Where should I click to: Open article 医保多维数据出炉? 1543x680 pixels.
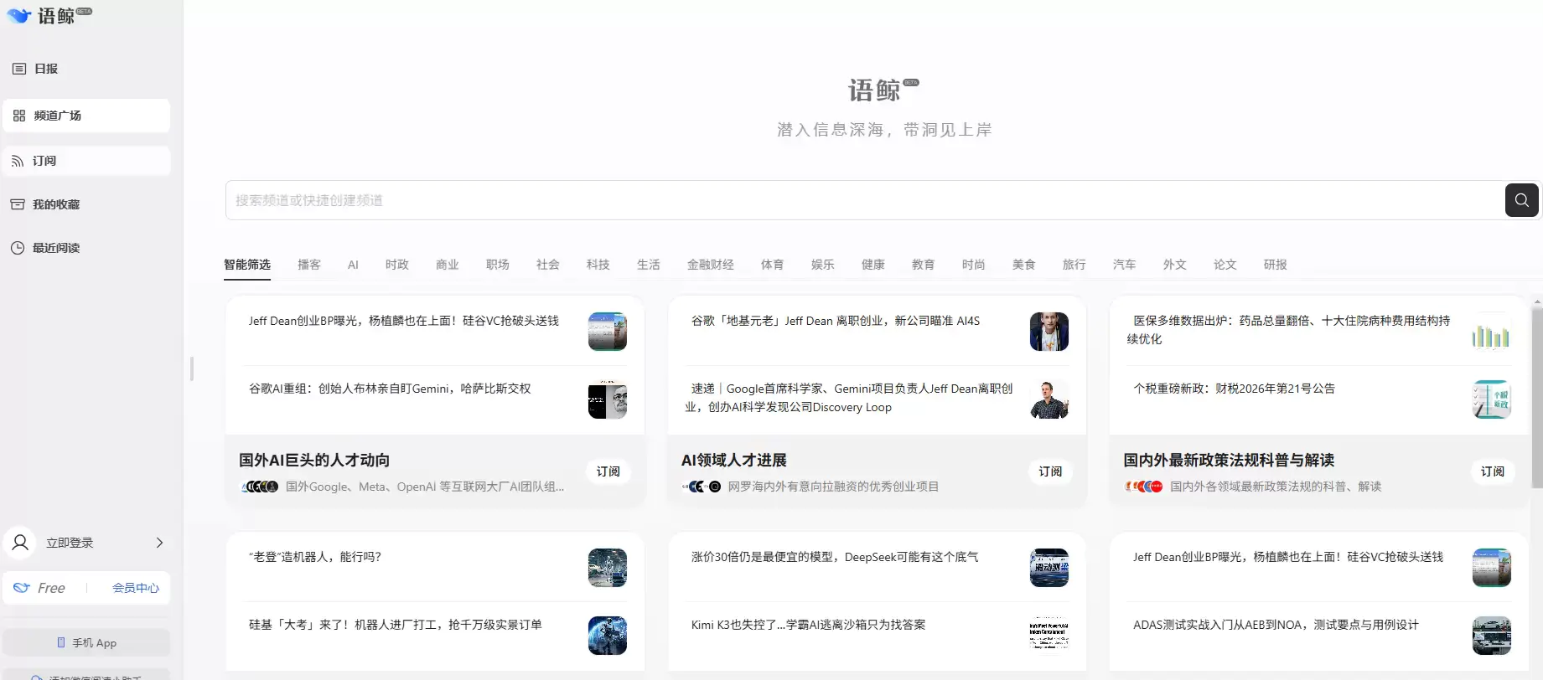pos(1289,330)
